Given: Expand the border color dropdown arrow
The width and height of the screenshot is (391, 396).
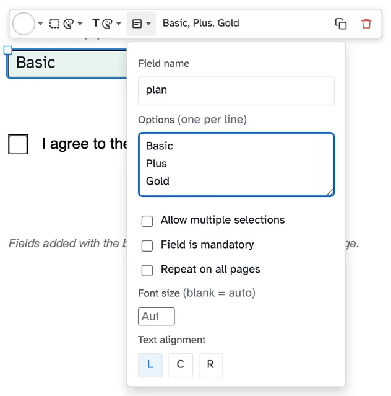Looking at the screenshot, I should [80, 24].
